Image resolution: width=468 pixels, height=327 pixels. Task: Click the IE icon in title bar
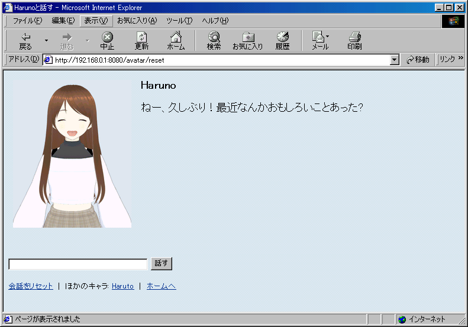pos(8,8)
